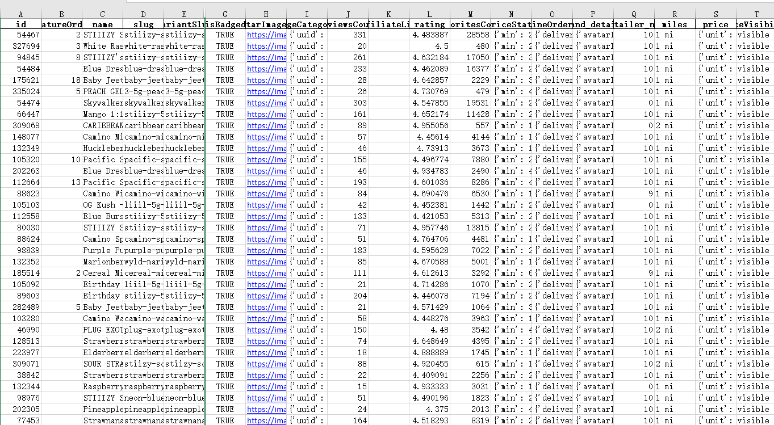Click the 'White Ras' name cell
The image size is (774, 425).
(103, 46)
